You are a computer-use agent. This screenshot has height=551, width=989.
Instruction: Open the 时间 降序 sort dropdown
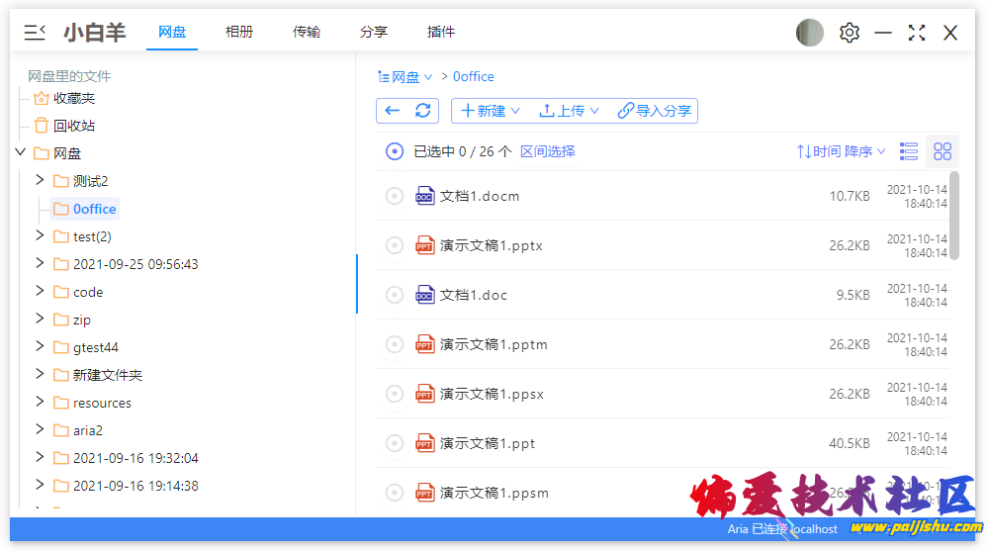841,151
